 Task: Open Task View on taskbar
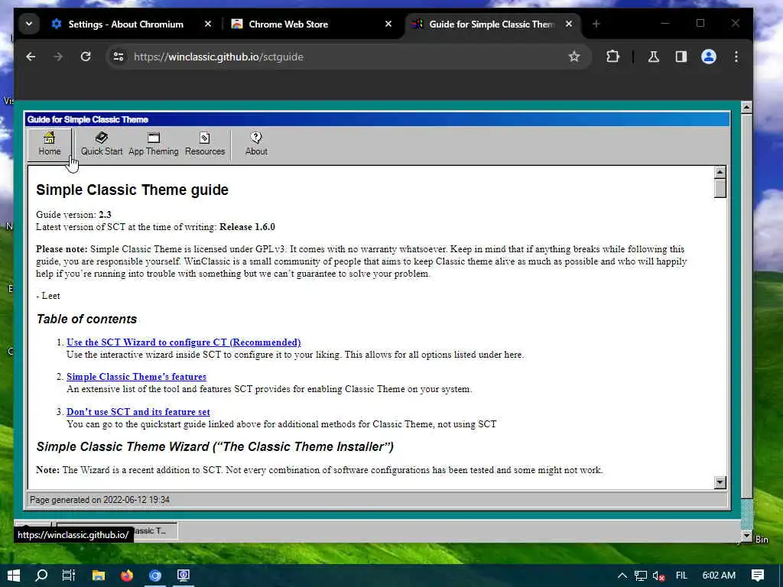(69, 576)
